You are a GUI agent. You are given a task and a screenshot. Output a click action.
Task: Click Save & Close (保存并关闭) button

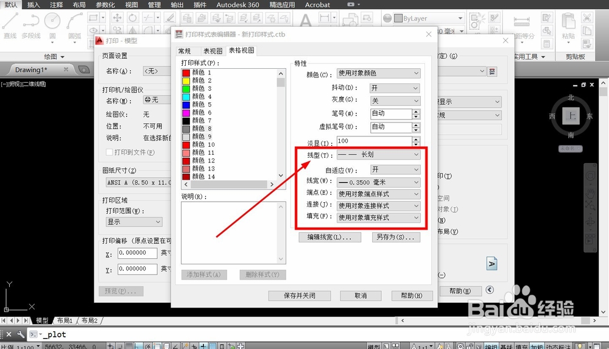pos(300,296)
